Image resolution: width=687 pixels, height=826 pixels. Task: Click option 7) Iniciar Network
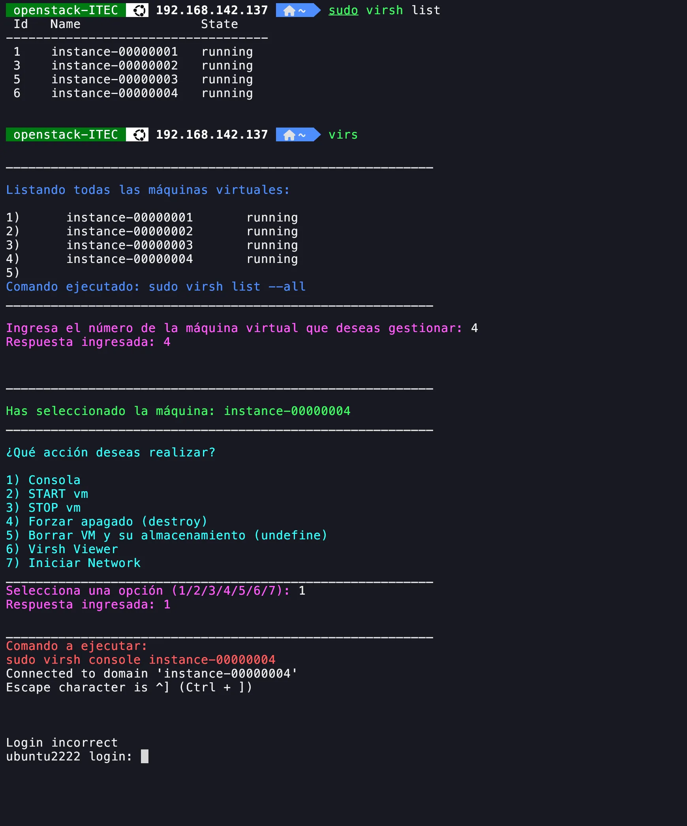73,563
